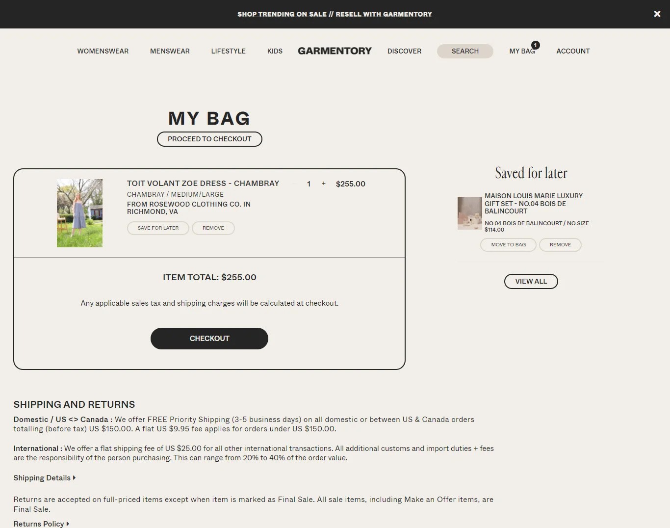Open the Zoe Dress product thumbnail
Image resolution: width=670 pixels, height=528 pixels.
(x=79, y=213)
